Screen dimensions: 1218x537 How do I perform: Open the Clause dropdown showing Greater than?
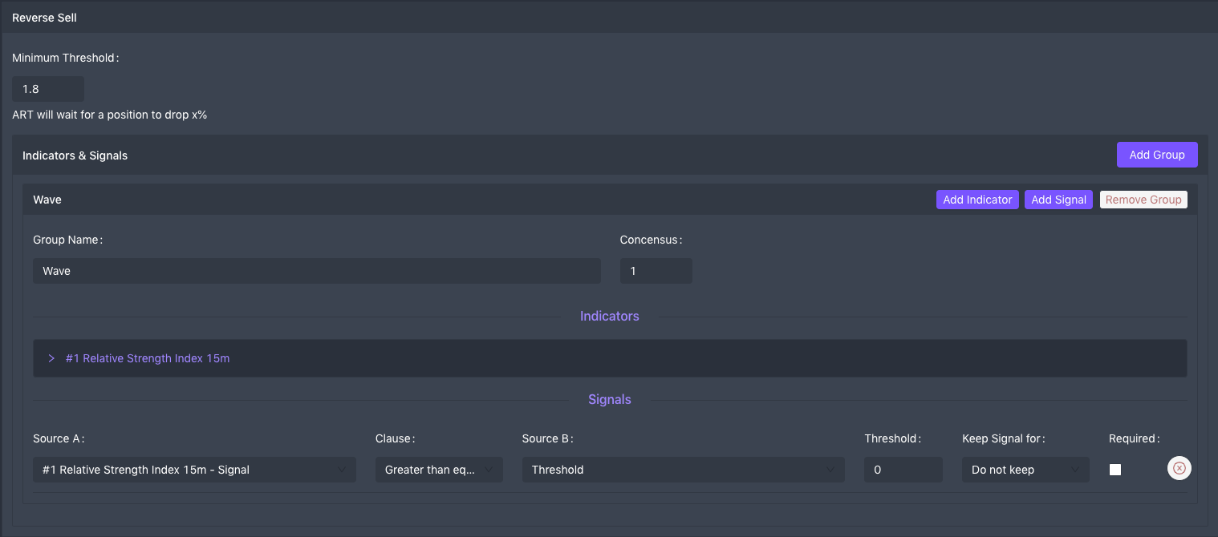click(439, 470)
